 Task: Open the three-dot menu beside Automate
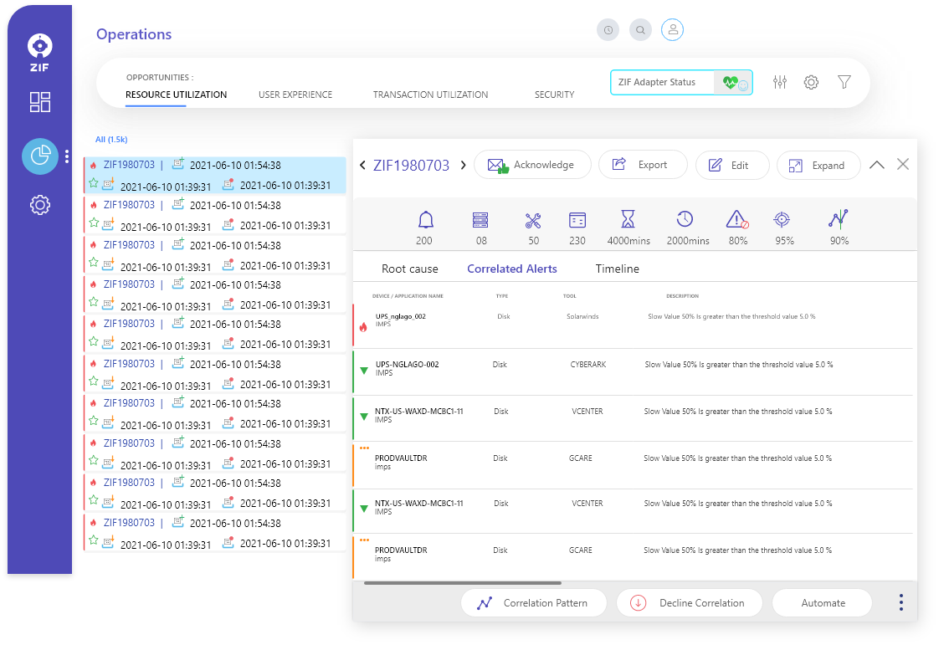[900, 602]
